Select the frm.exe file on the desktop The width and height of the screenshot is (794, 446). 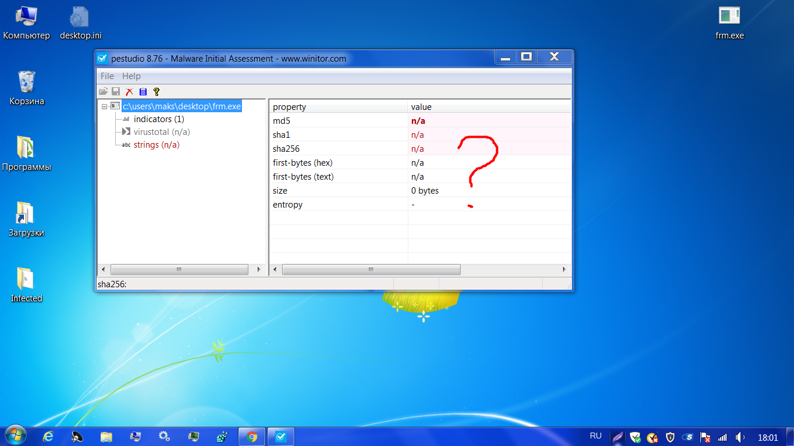pyautogui.click(x=729, y=24)
